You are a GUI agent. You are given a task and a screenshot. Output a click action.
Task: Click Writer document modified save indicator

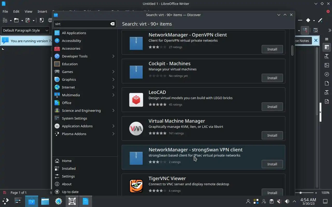pyautogui.click(x=4, y=193)
